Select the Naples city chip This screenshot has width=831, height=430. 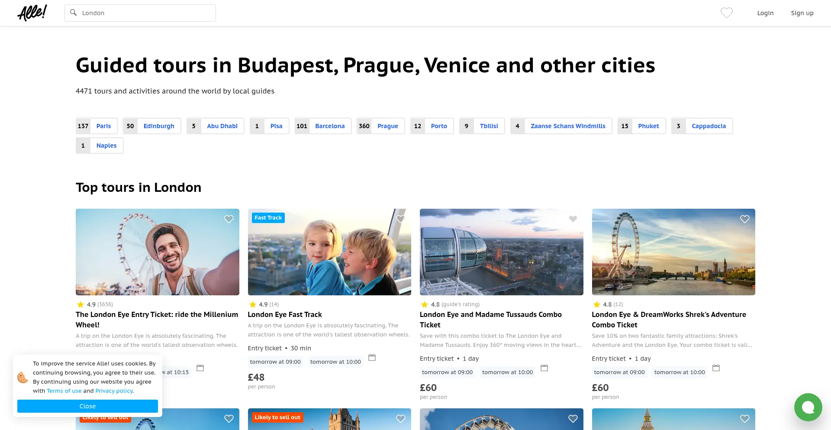(x=100, y=145)
